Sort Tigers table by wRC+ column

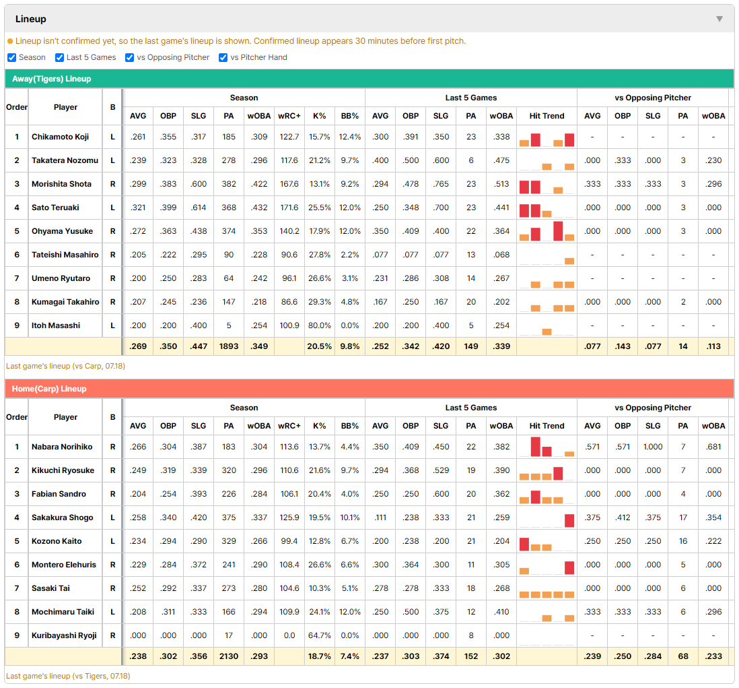(x=289, y=116)
